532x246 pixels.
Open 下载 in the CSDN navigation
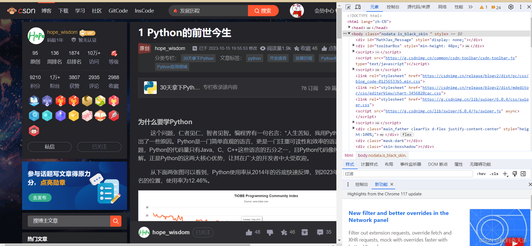pos(63,11)
